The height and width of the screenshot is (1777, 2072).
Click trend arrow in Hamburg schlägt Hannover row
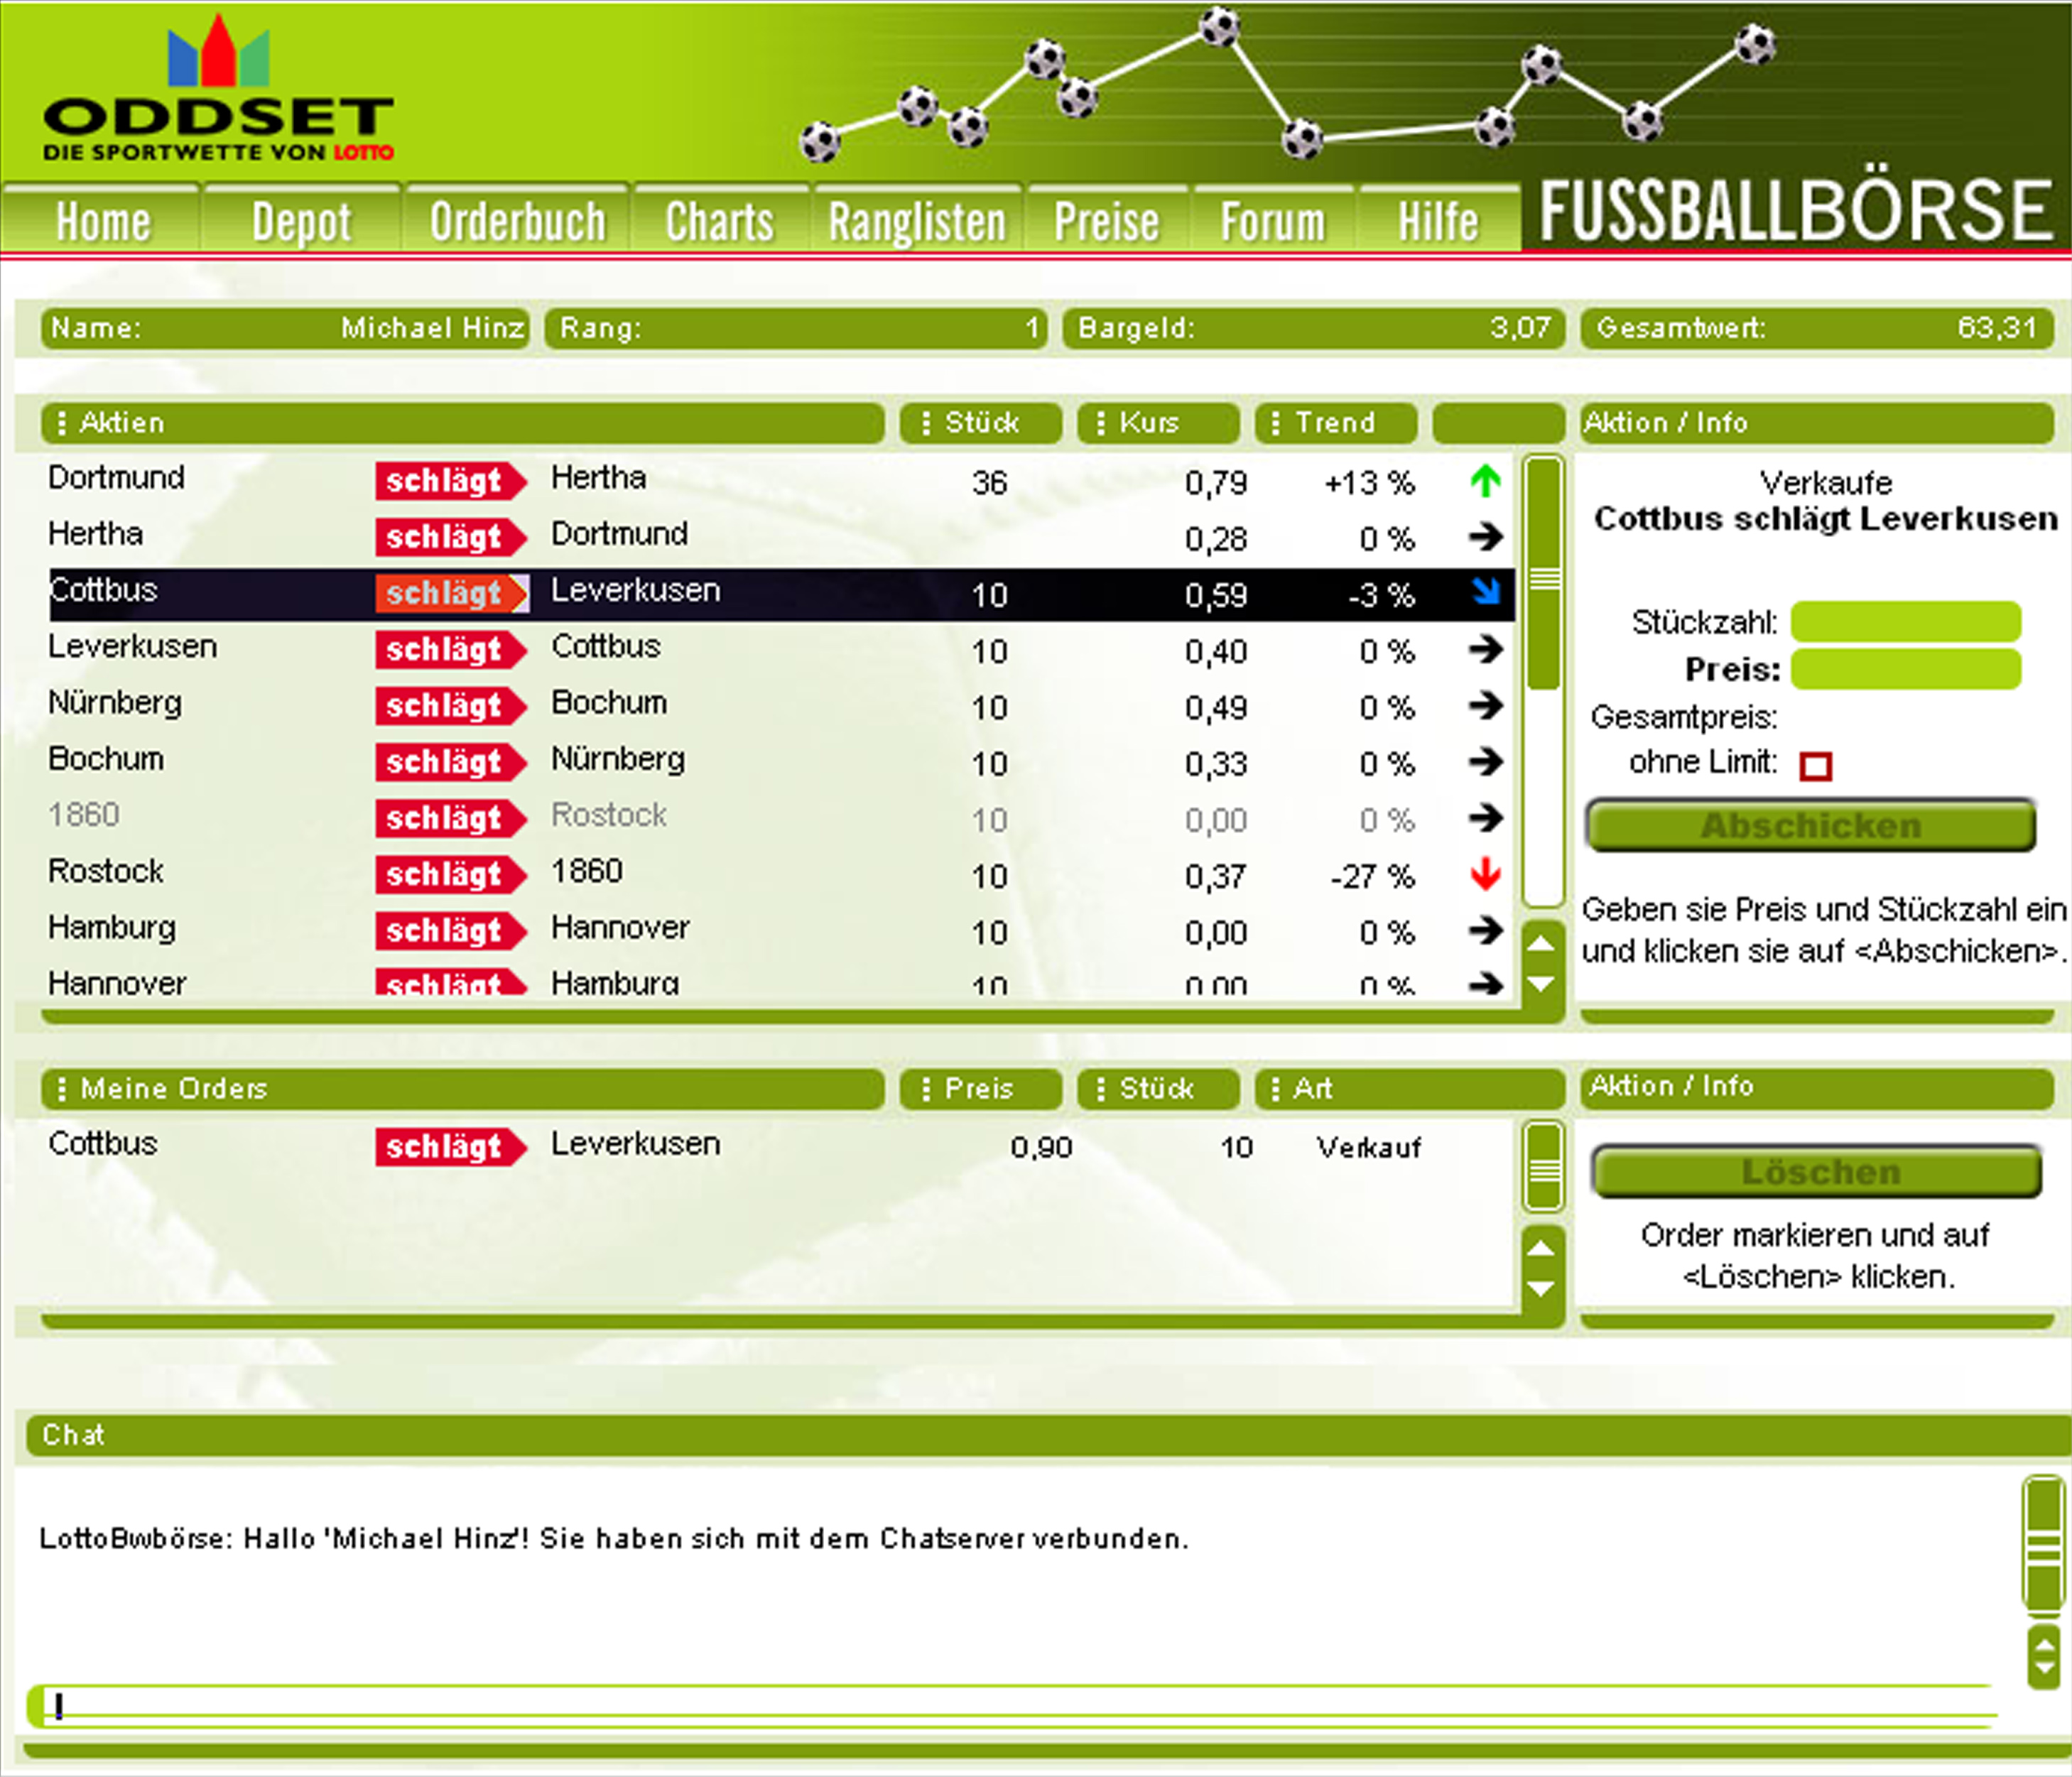(x=1485, y=931)
